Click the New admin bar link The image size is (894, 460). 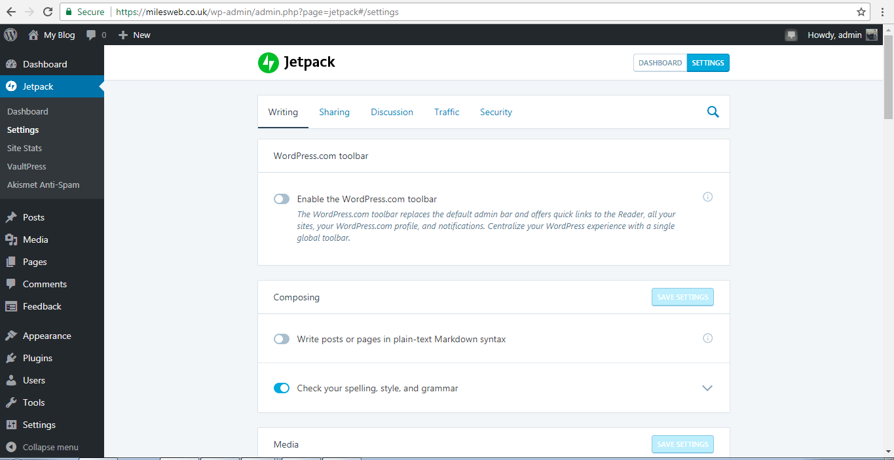141,35
